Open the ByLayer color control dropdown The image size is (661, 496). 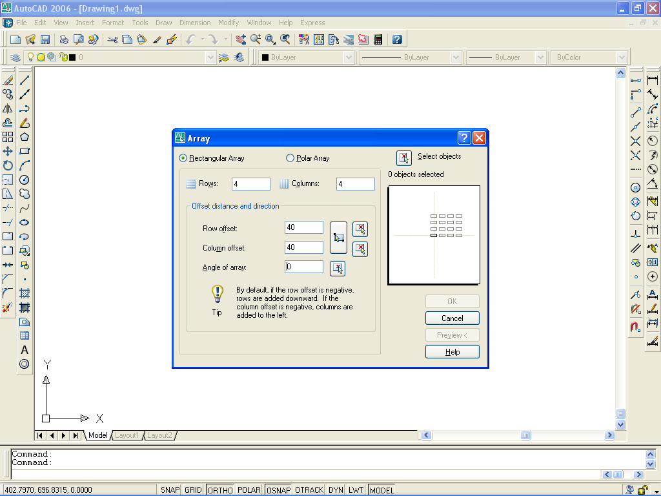click(x=348, y=57)
